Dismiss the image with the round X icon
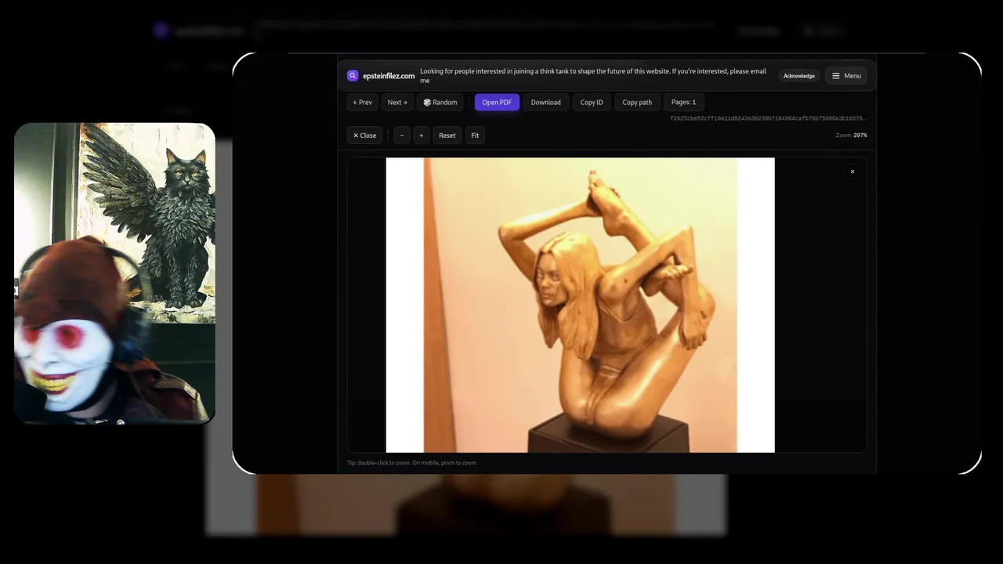This screenshot has height=564, width=1003. [853, 172]
